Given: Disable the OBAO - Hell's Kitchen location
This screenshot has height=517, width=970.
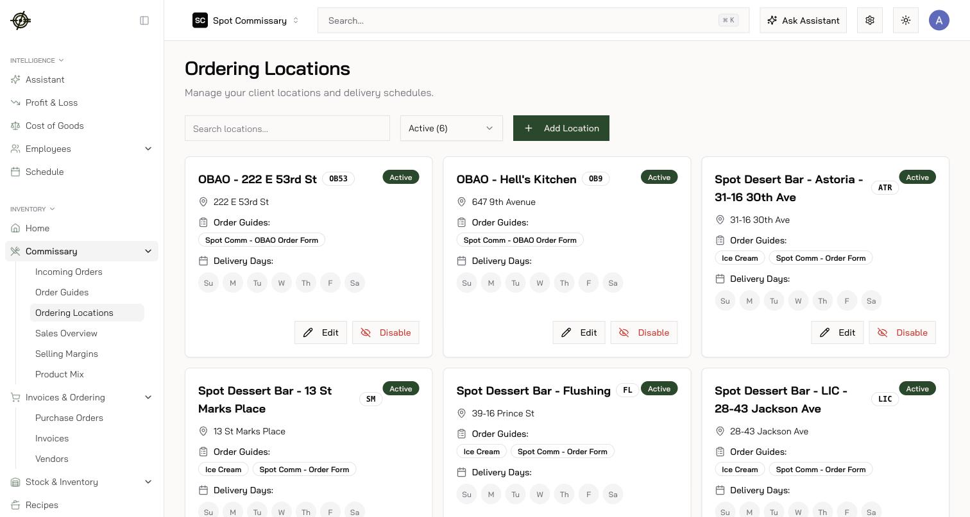Looking at the screenshot, I should click(644, 332).
